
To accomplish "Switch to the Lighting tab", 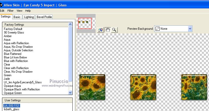I will (x=29, y=17).
